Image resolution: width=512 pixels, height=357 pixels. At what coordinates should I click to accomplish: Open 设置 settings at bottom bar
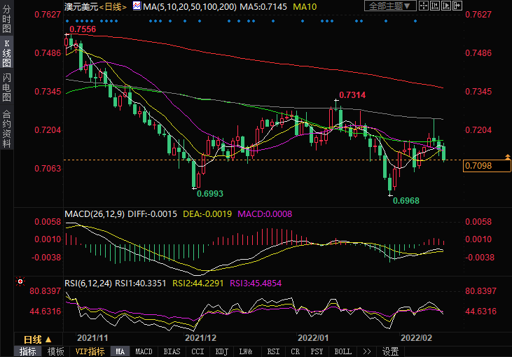pyautogui.click(x=391, y=351)
